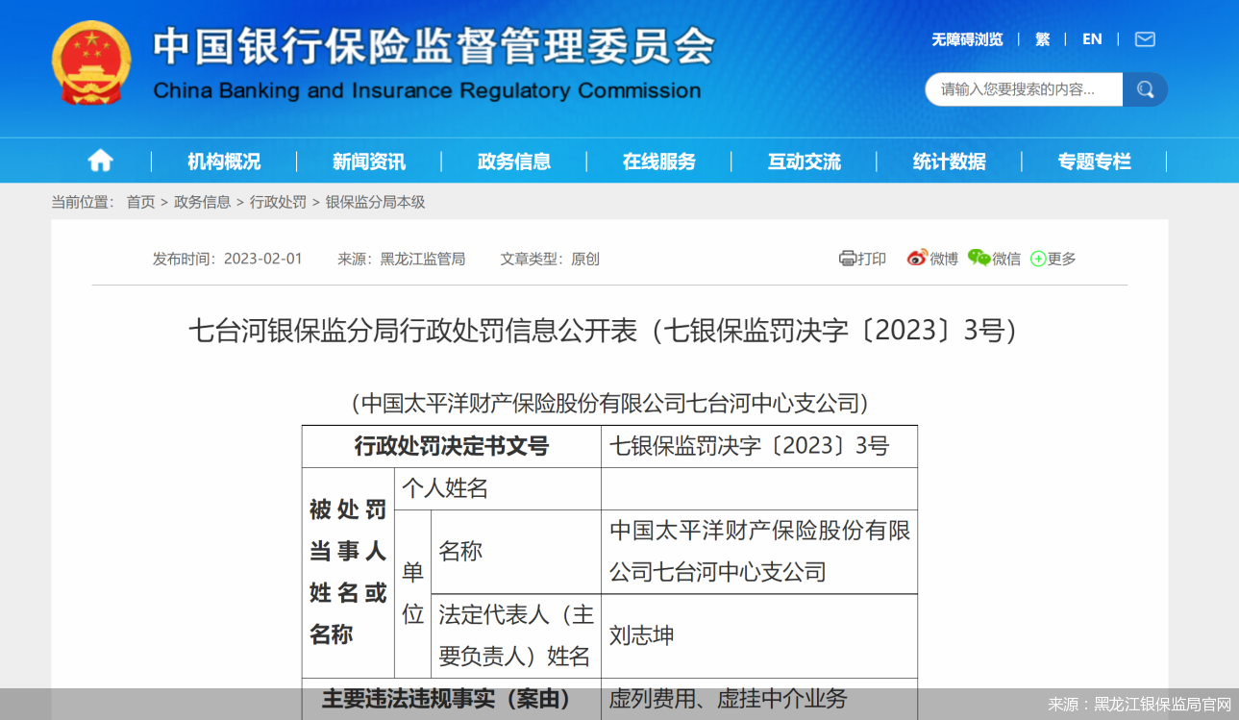Image resolution: width=1239 pixels, height=720 pixels.
Task: Open the 互动交流 navigation menu
Action: click(x=804, y=161)
